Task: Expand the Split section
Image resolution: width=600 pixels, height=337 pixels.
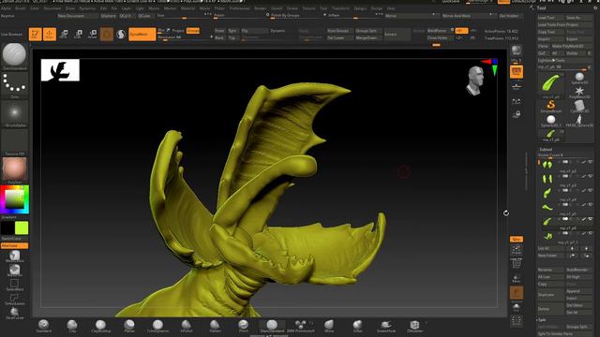Action: click(x=542, y=320)
